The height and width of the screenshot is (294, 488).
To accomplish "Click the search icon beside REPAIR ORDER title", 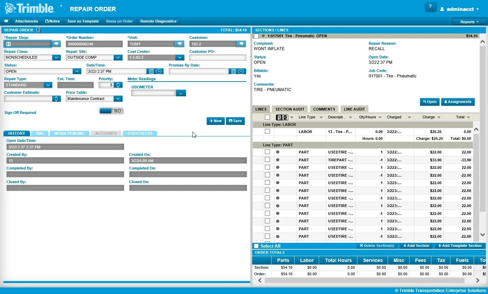I will 38,30.
